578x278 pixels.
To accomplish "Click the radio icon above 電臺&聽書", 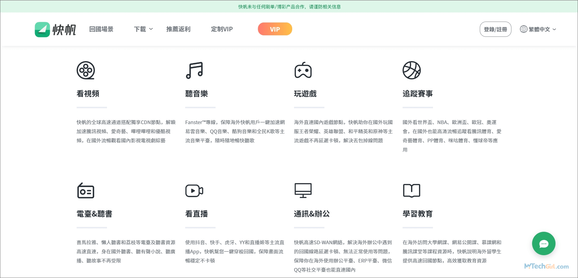I will tap(85, 190).
